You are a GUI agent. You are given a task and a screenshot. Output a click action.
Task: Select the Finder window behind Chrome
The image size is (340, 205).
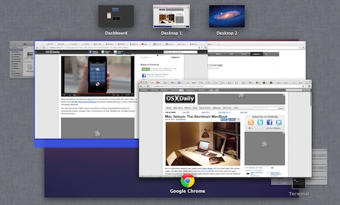point(22,60)
